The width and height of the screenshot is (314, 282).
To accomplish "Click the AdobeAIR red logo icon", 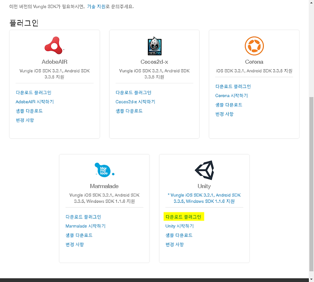I will (54, 46).
